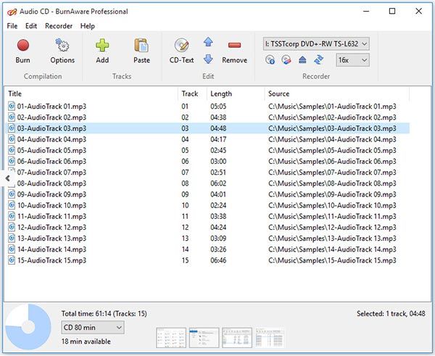Click the red Burn button

(22, 50)
